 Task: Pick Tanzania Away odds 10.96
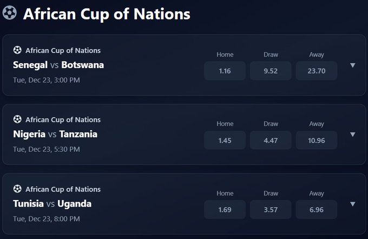pyautogui.click(x=317, y=140)
